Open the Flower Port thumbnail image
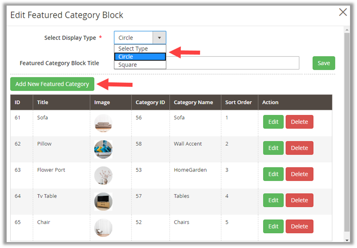Viewport: 357px width, 248px height. (x=103, y=175)
